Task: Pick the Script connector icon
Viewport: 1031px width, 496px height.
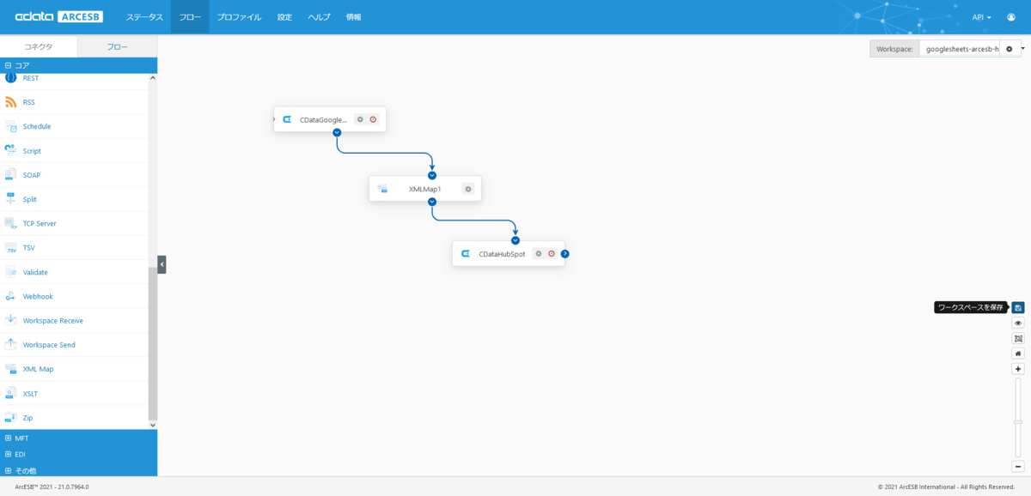Action: (x=11, y=150)
